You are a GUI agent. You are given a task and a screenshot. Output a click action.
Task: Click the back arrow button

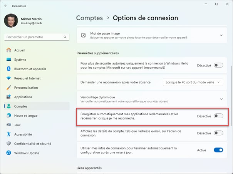click(5, 5)
